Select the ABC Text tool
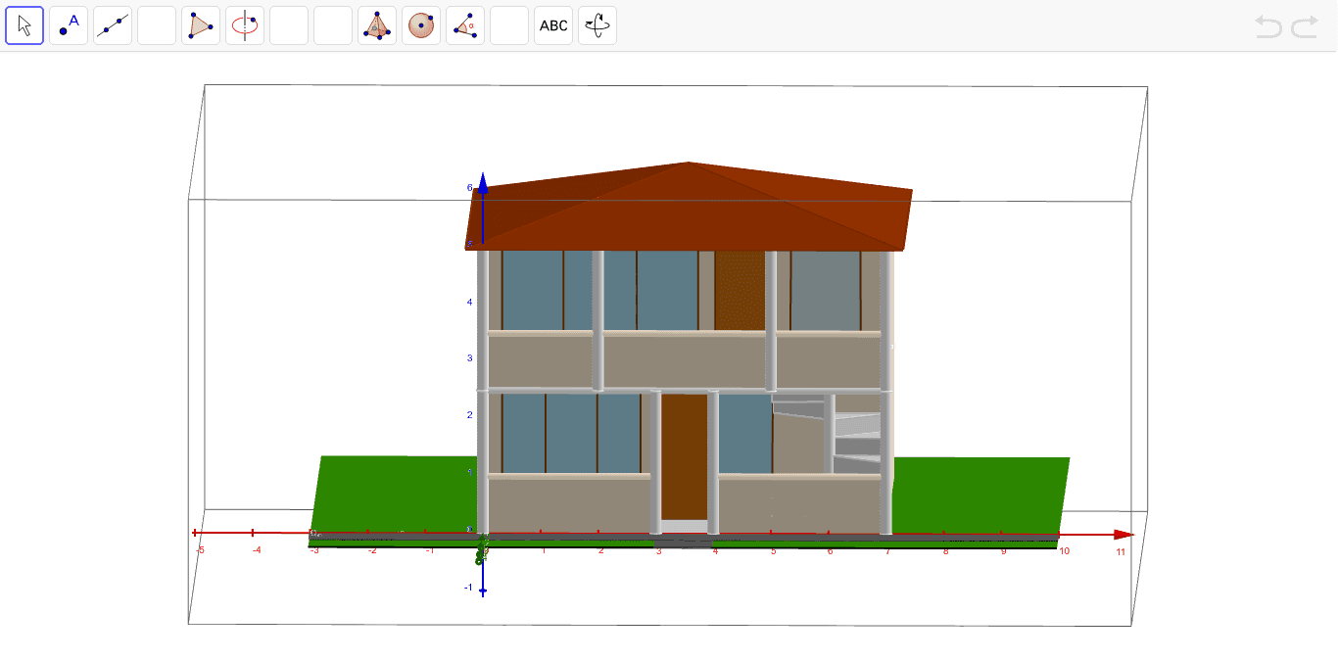Screen dimensions: 1338x661 553,25
